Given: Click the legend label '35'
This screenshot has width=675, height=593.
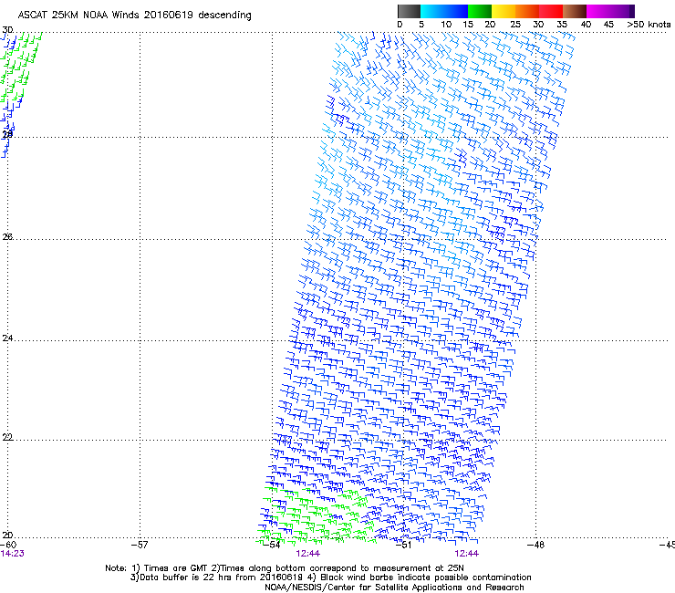Looking at the screenshot, I should 562,25.
